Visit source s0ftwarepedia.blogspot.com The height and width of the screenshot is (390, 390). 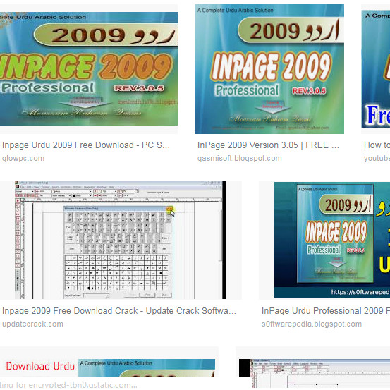[312, 324]
